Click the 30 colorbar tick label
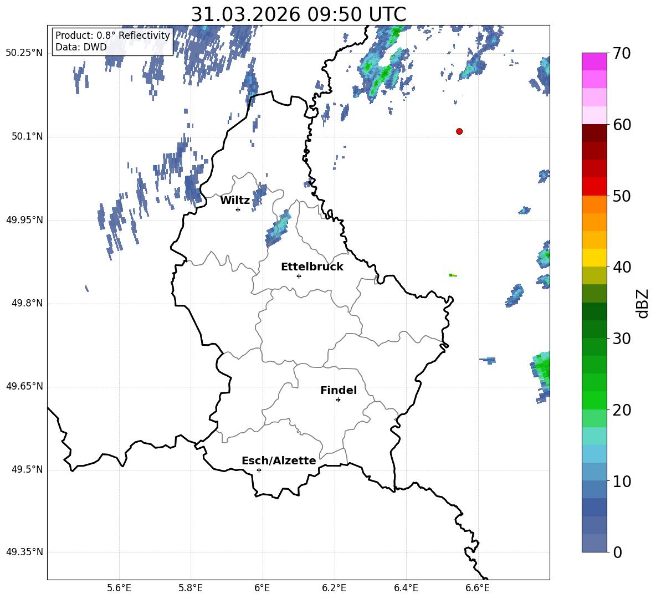The width and height of the screenshot is (656, 599). [622, 339]
